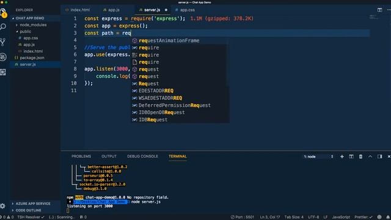Open the terminal selector dropdown '1: node'
This screenshot has width=391, height=220.
click(x=318, y=156)
